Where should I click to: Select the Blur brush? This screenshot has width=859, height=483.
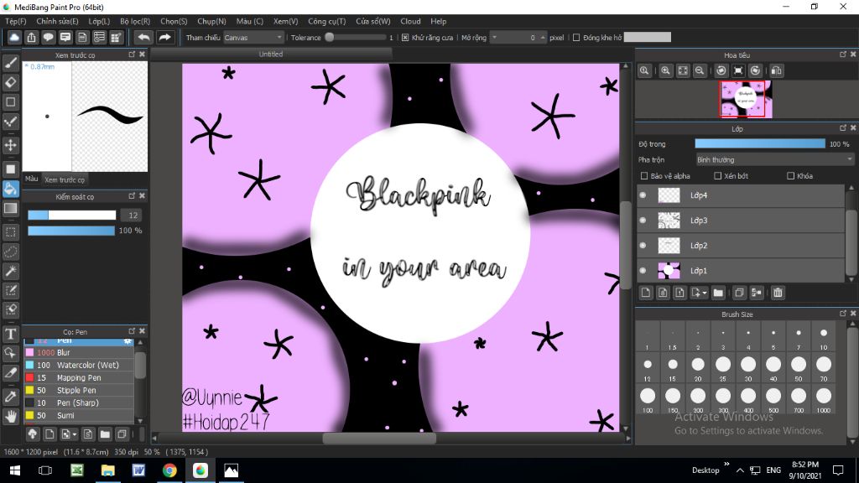click(79, 353)
